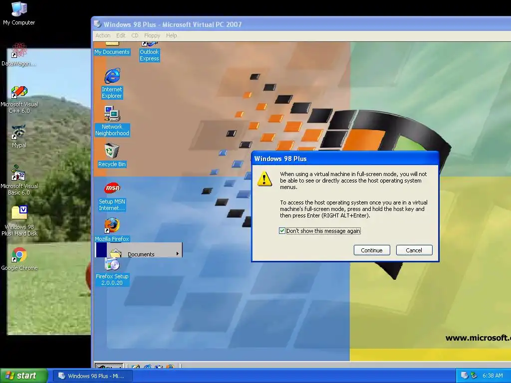Open the Help menu

[172, 35]
